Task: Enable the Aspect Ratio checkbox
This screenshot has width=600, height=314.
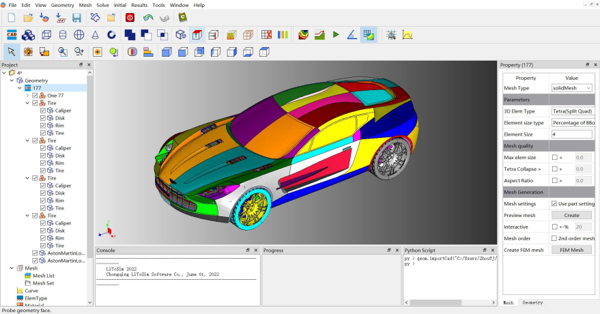Action: point(554,180)
